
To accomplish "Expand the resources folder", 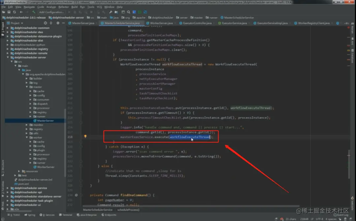I will (x=19, y=171).
